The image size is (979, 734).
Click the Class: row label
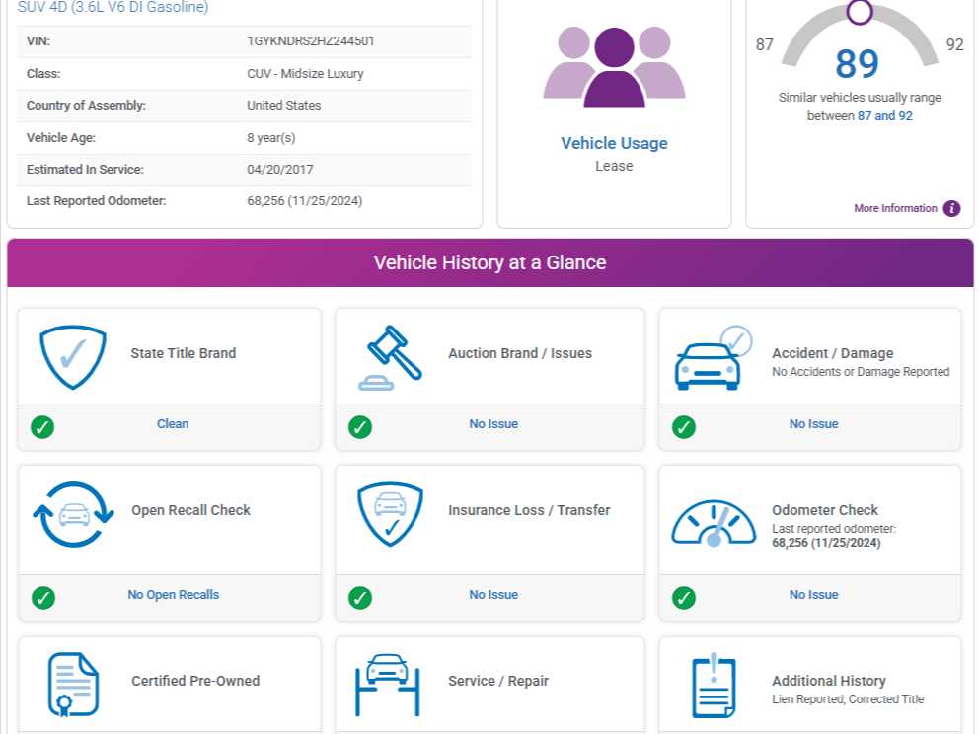[x=43, y=74]
